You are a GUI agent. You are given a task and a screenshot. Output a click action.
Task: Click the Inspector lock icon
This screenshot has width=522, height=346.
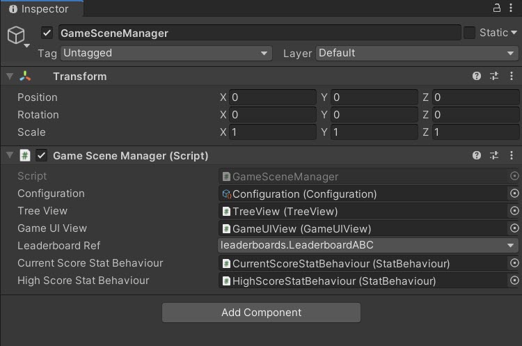tap(497, 8)
